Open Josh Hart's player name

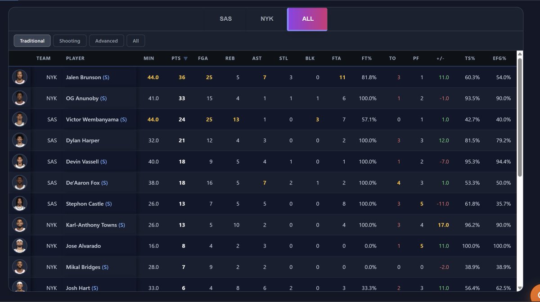[78, 288]
